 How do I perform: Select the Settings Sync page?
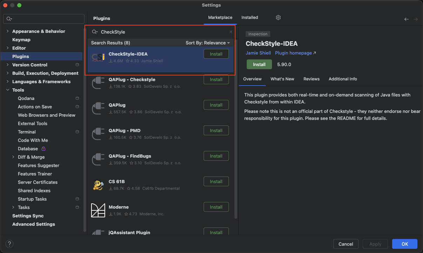tap(28, 216)
